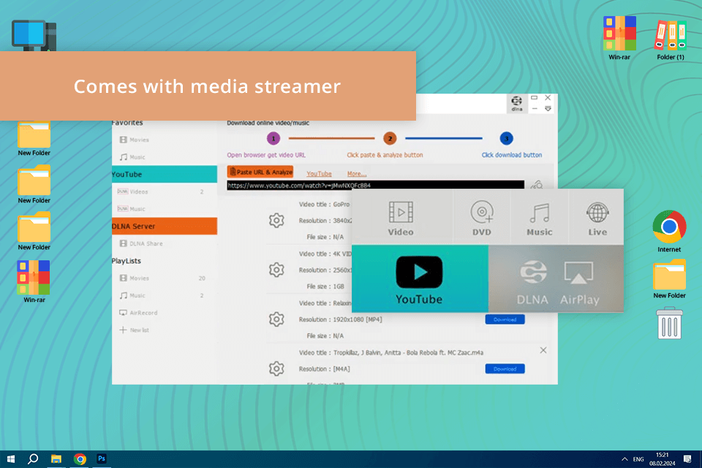The height and width of the screenshot is (468, 702).
Task: Open the Recycle Bin on desktop
Action: coord(670,323)
